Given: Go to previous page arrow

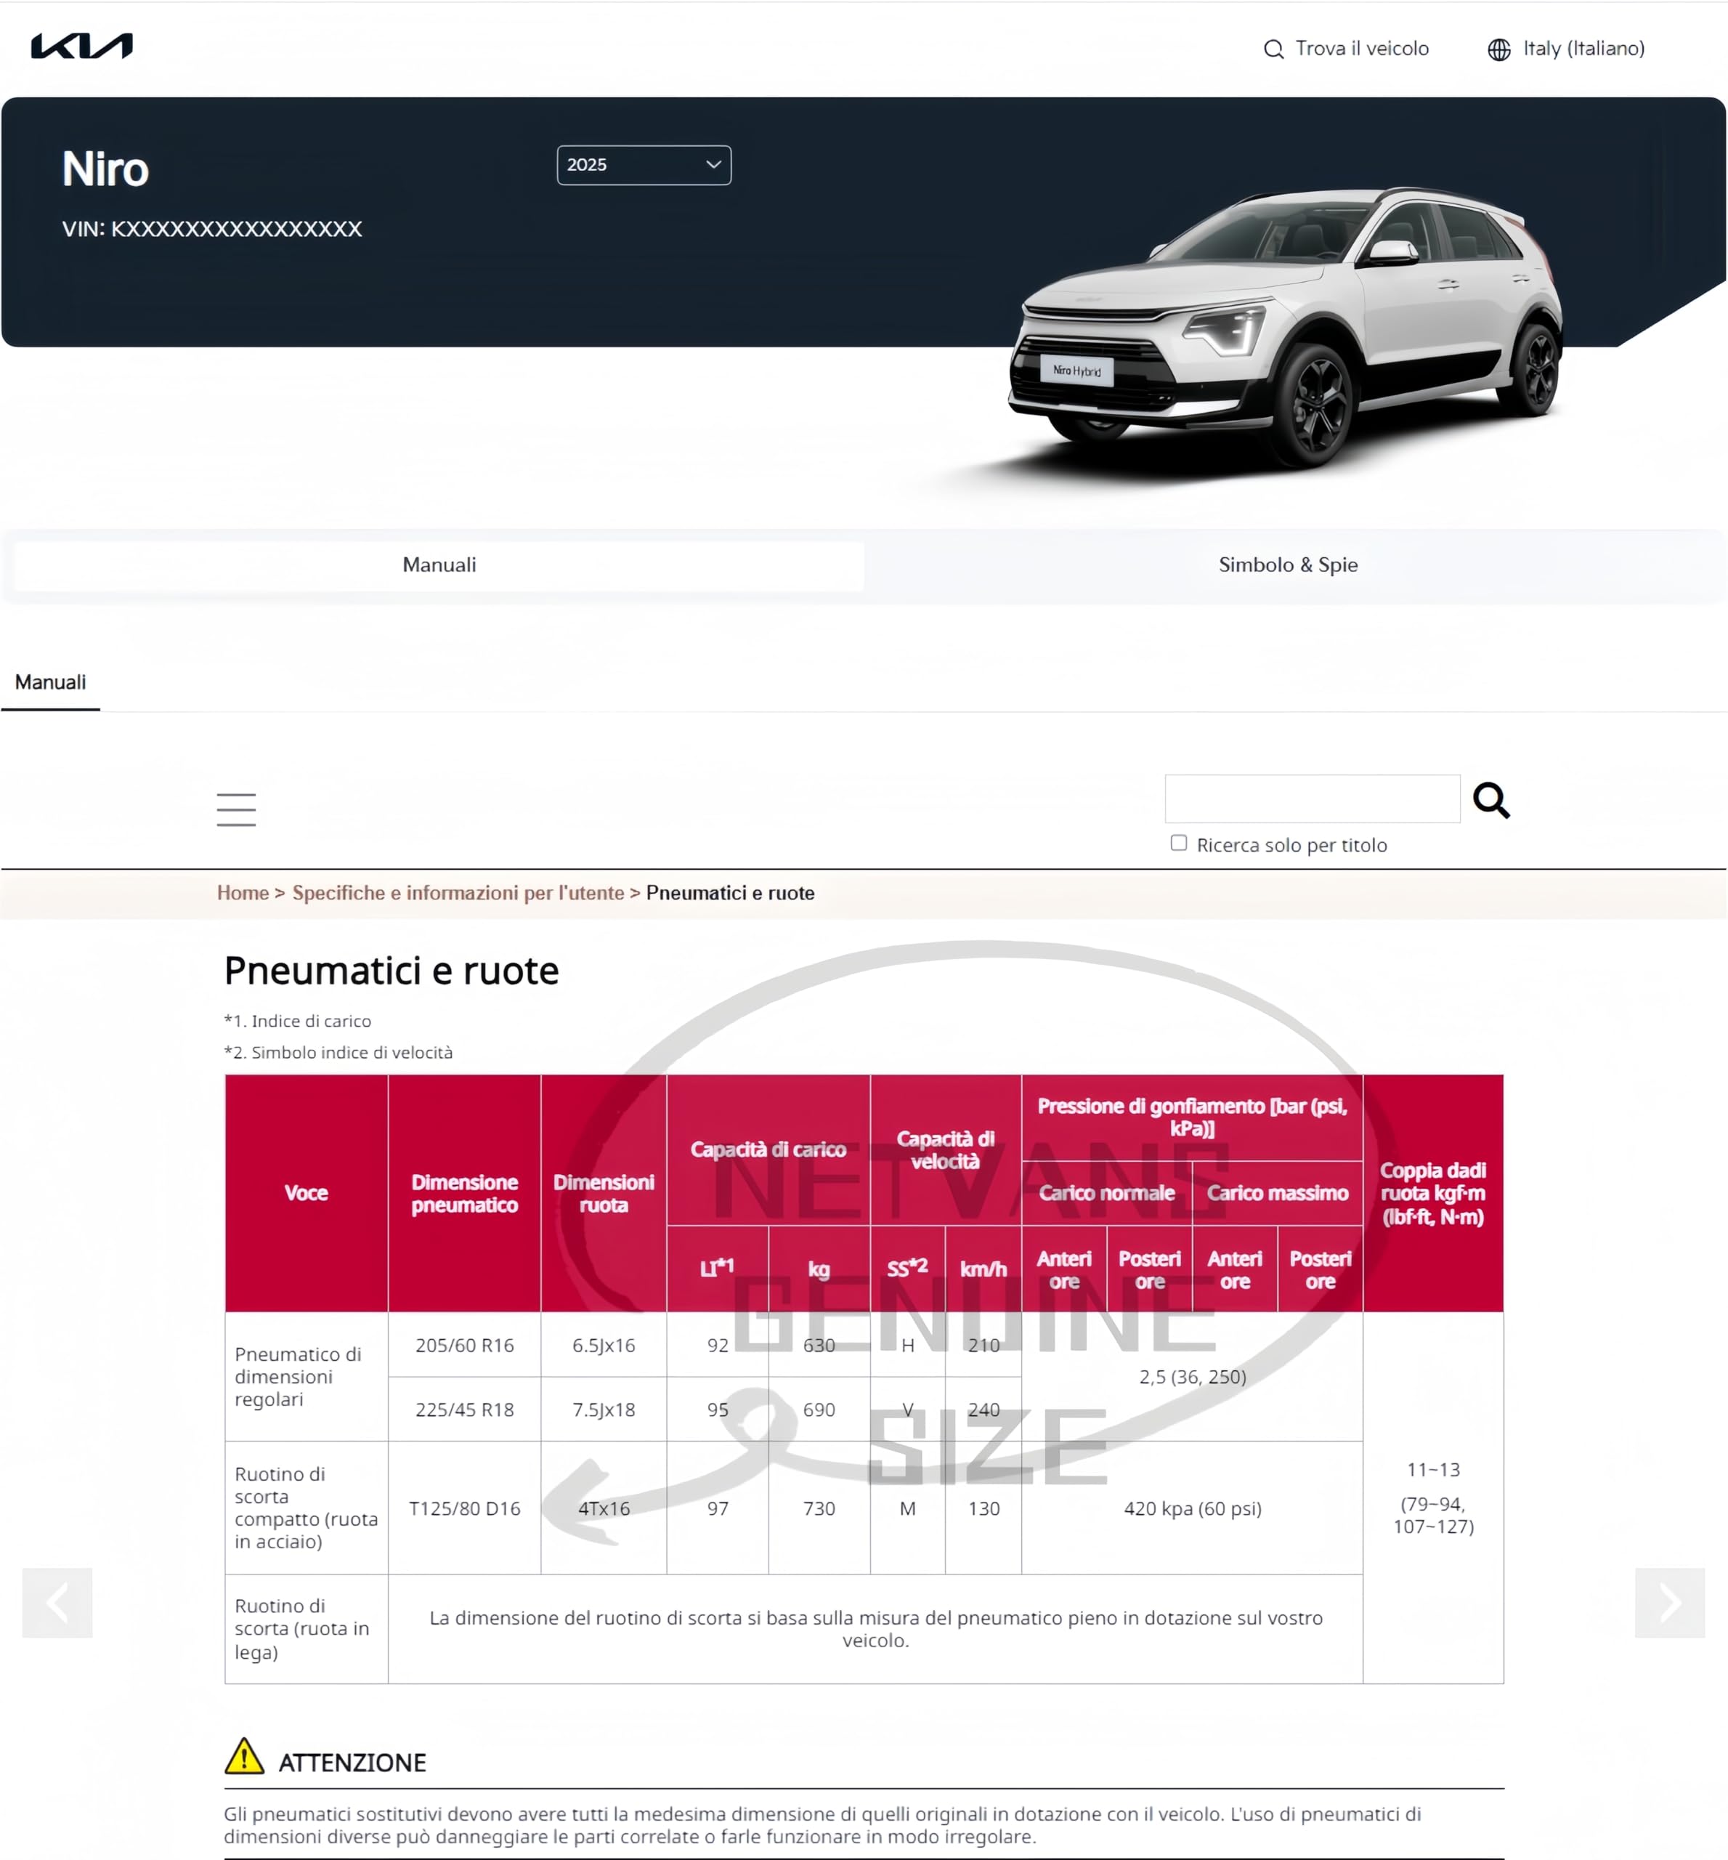Looking at the screenshot, I should pyautogui.click(x=57, y=1602).
